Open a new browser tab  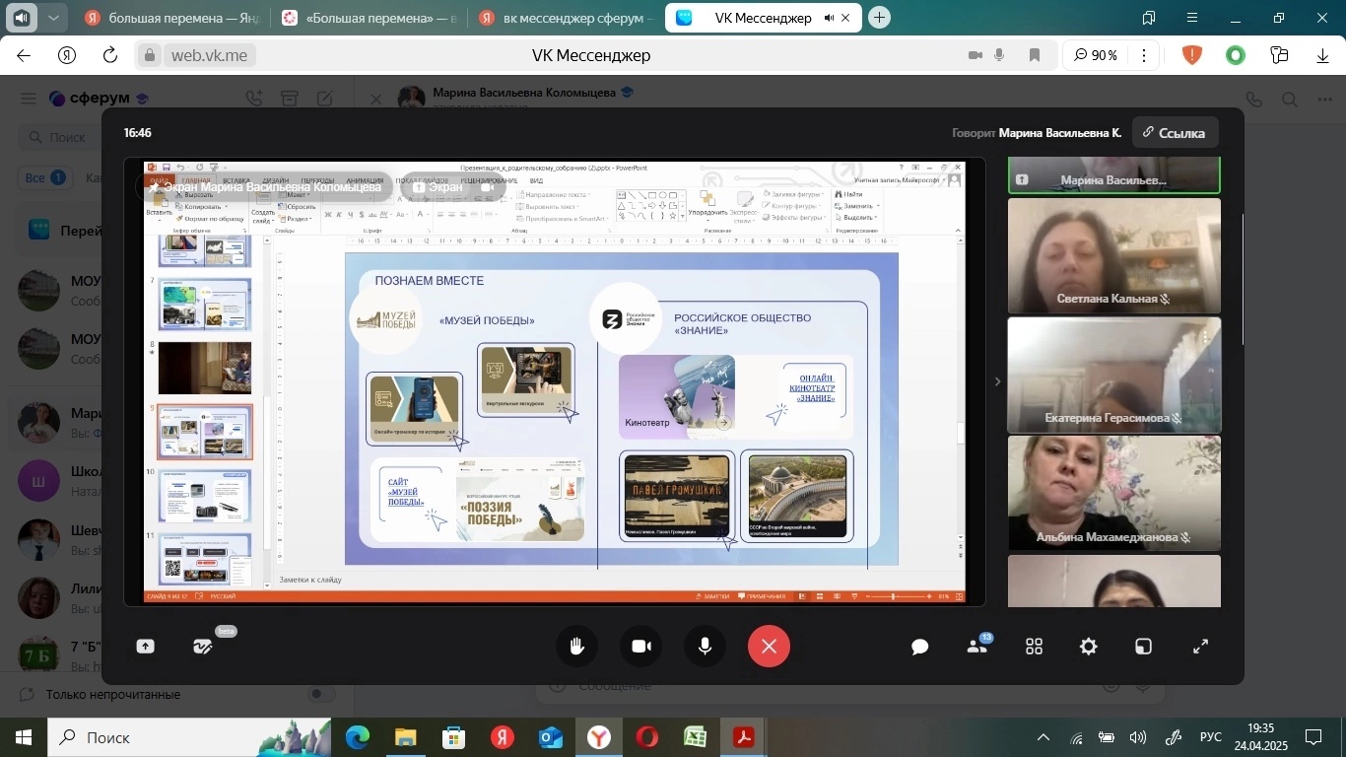click(x=880, y=18)
